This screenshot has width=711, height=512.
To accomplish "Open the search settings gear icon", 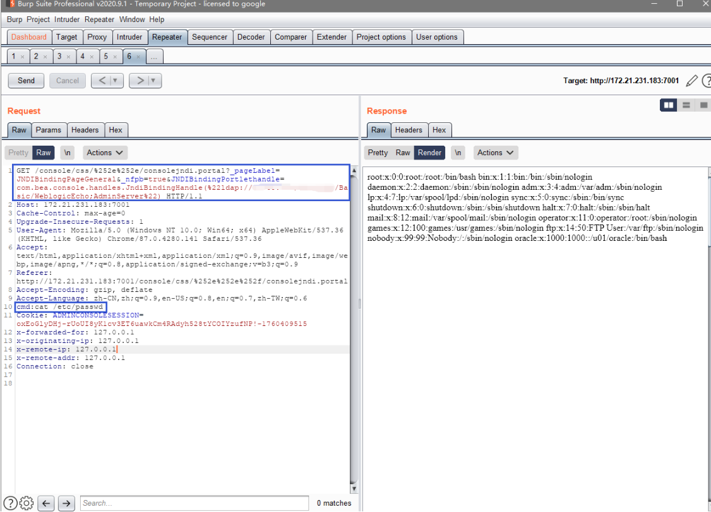I will [x=27, y=503].
